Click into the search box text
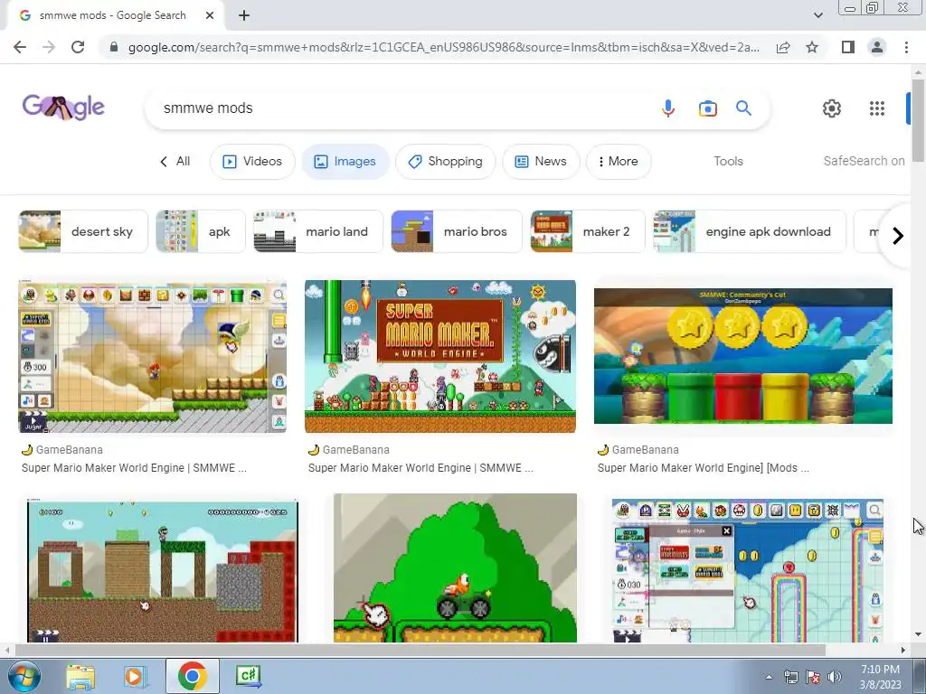The width and height of the screenshot is (926, 694). tap(208, 108)
